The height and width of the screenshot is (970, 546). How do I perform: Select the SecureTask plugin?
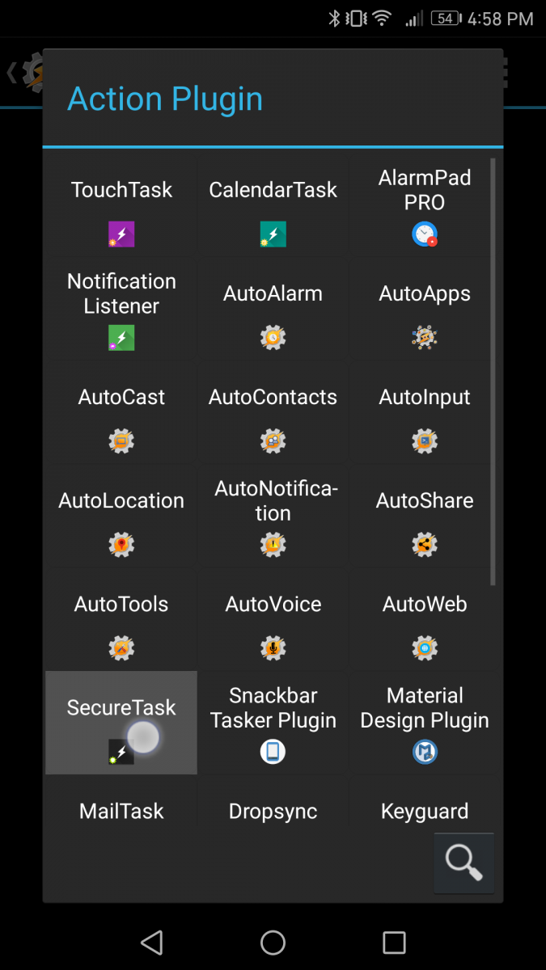coord(121,723)
